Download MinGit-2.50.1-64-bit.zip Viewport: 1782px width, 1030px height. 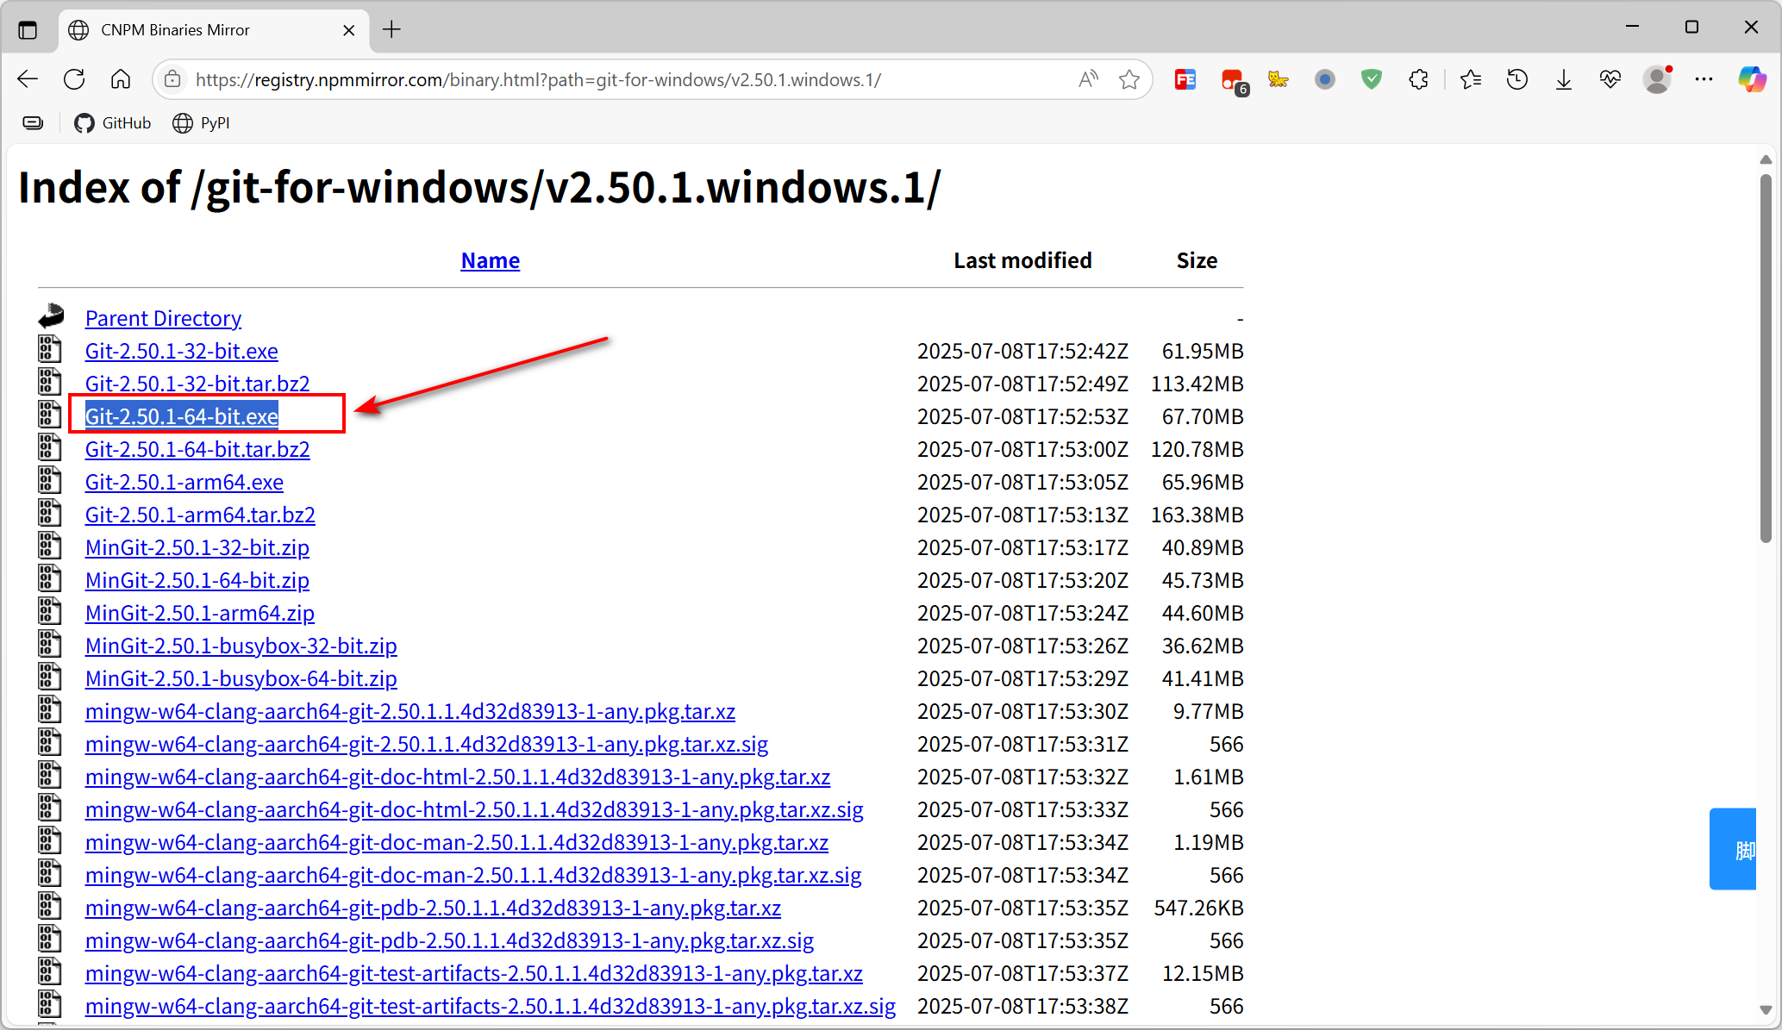(197, 580)
